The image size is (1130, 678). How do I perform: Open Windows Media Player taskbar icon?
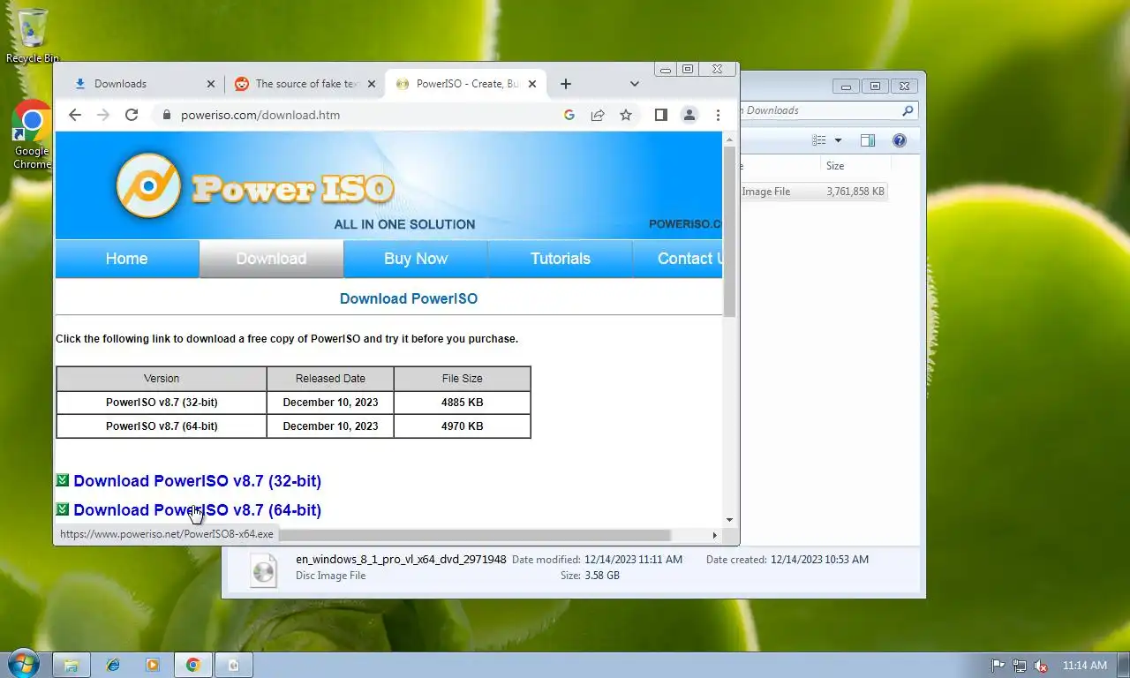(x=153, y=665)
